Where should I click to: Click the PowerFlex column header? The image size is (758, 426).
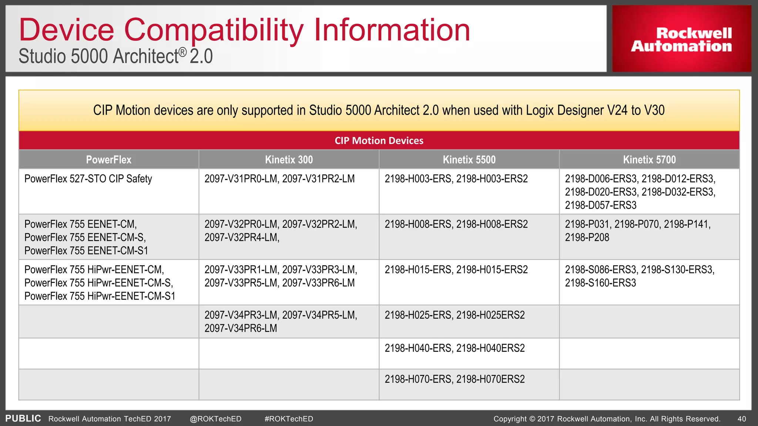[x=108, y=160]
